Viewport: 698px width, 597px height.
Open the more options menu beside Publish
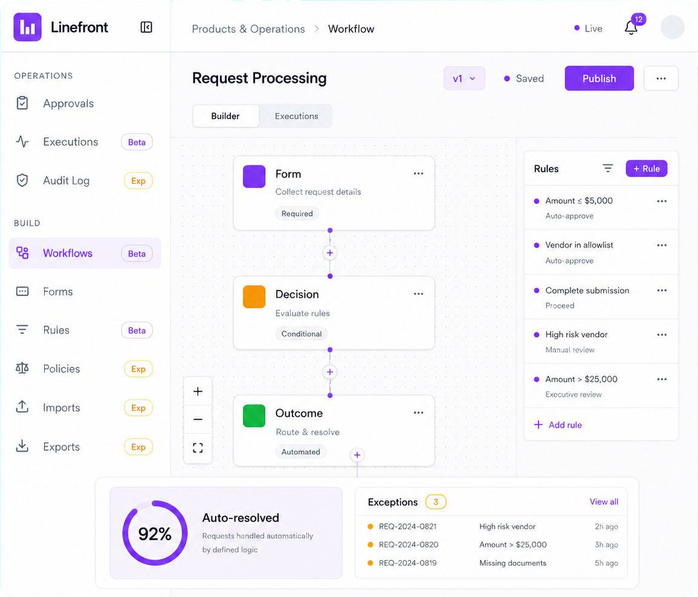point(661,79)
